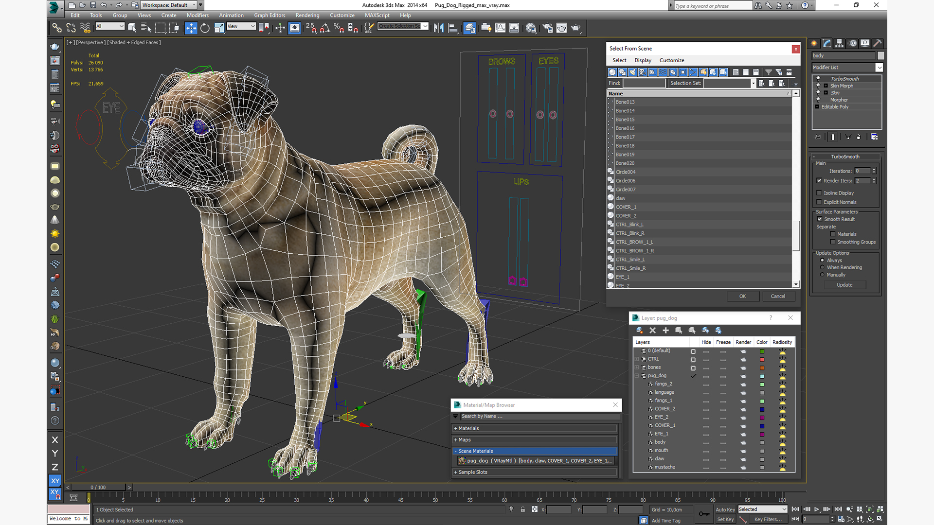This screenshot has height=525, width=934.
Task: Switch to the Motion command panel tab
Action: 852,43
